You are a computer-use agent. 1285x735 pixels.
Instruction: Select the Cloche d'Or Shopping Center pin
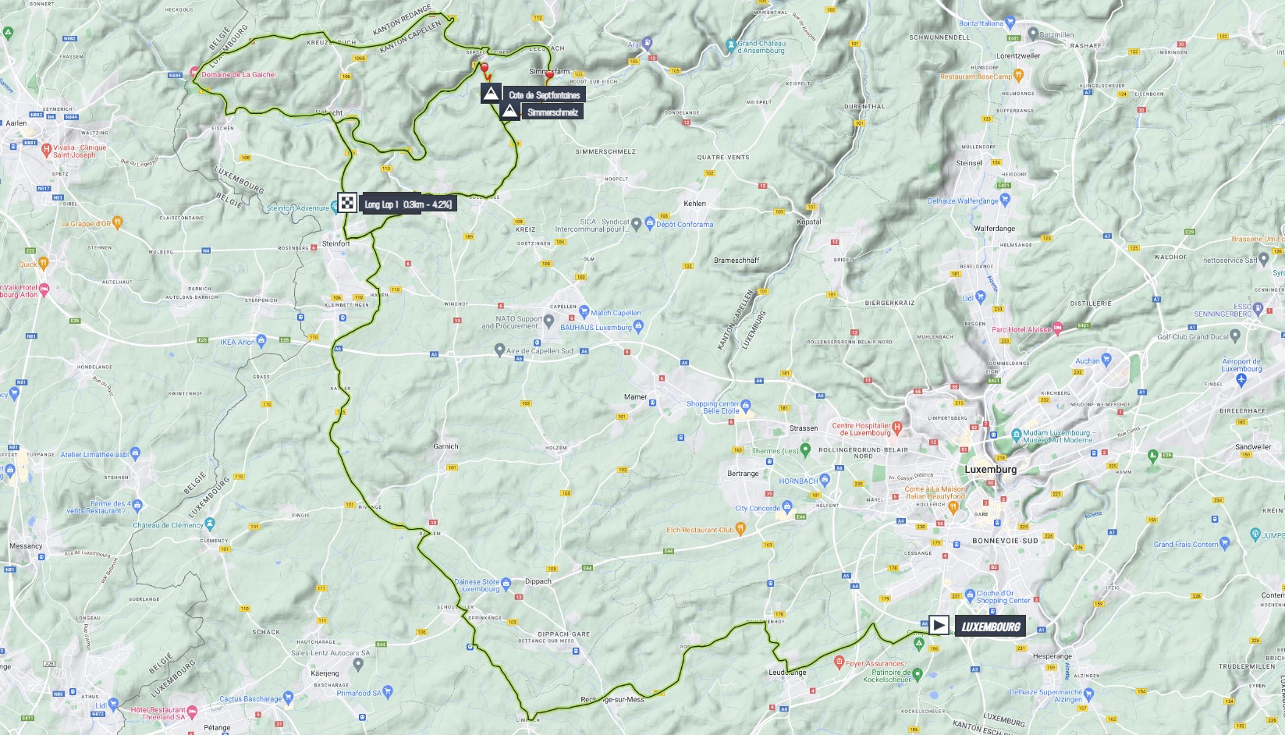click(970, 595)
